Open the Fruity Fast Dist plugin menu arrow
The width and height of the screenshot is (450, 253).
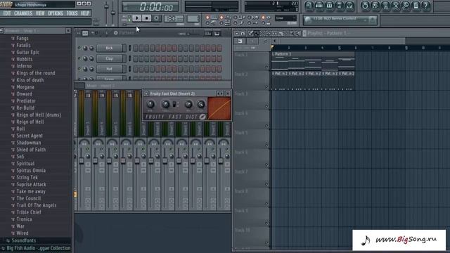[146, 93]
